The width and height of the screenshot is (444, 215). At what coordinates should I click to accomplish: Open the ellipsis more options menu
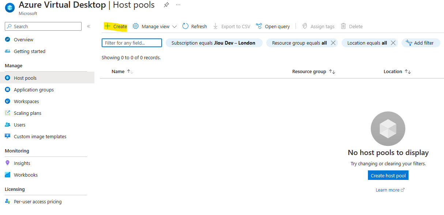178,5
